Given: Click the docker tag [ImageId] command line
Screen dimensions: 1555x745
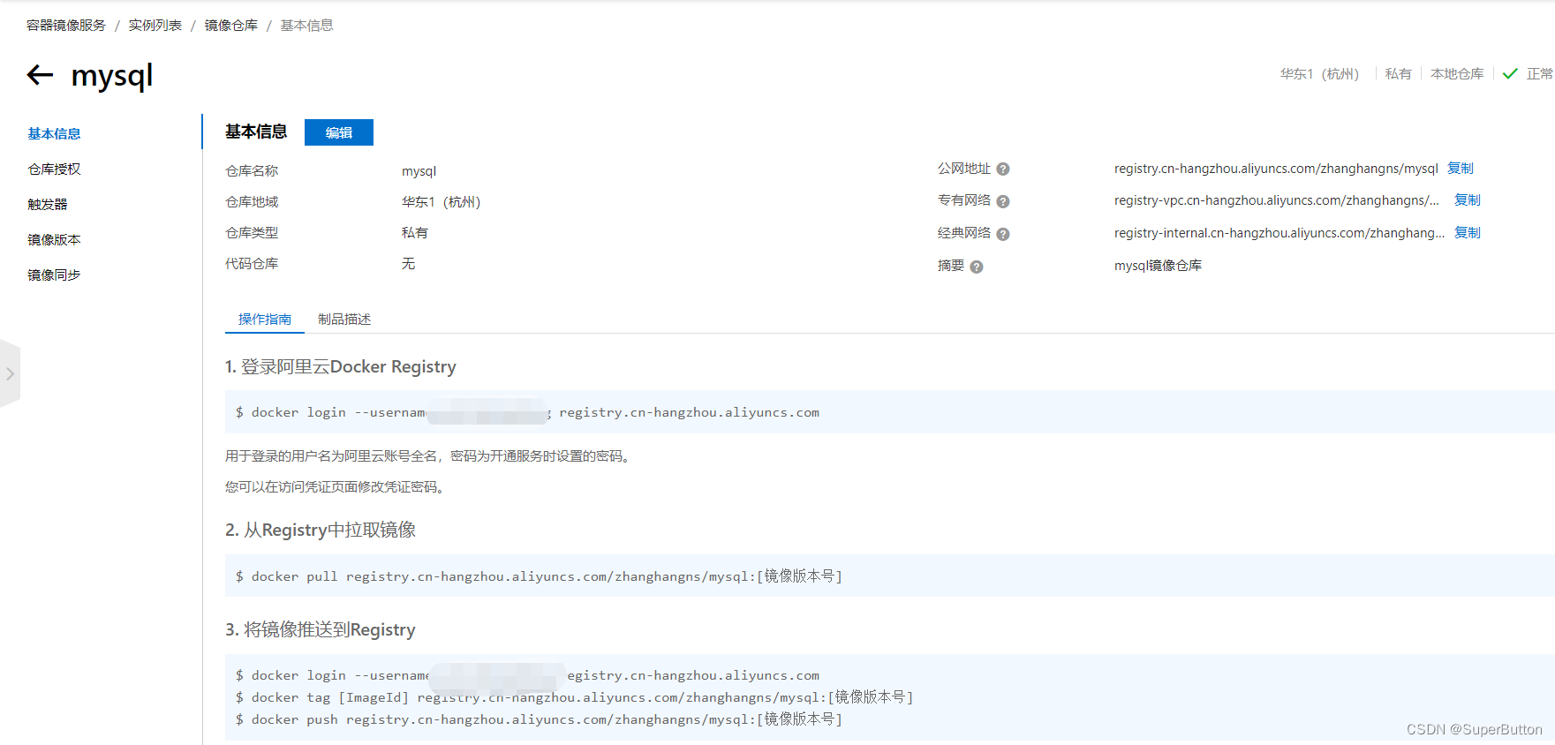Looking at the screenshot, I should point(574,697).
